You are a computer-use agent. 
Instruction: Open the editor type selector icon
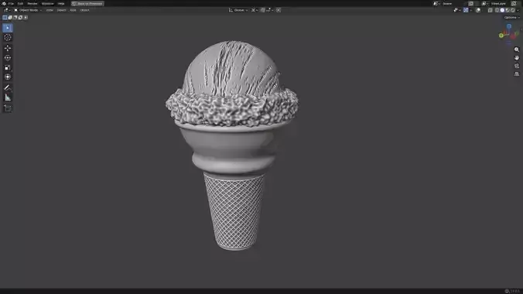point(6,10)
